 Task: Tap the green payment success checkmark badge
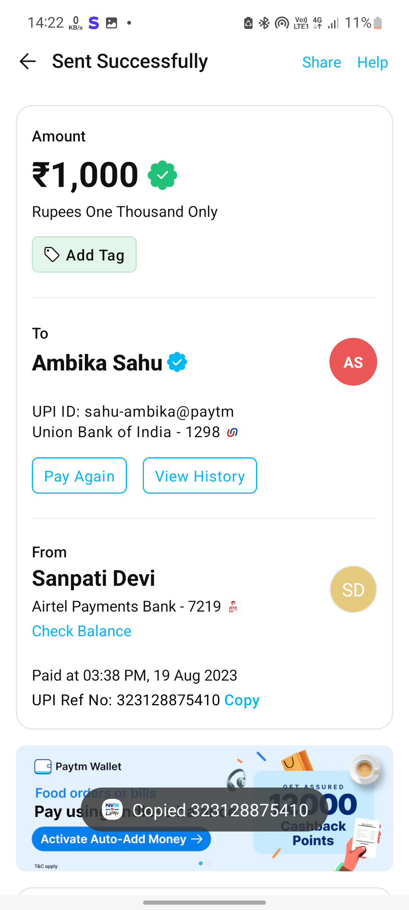162,175
